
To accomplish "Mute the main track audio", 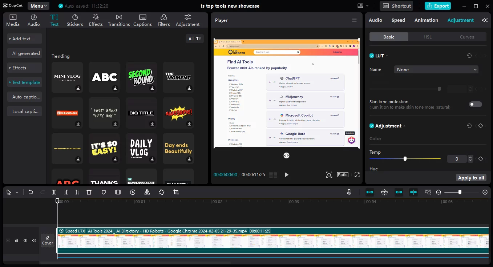I will (34, 240).
